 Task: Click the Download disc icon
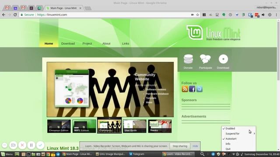pyautogui.click(x=223, y=59)
